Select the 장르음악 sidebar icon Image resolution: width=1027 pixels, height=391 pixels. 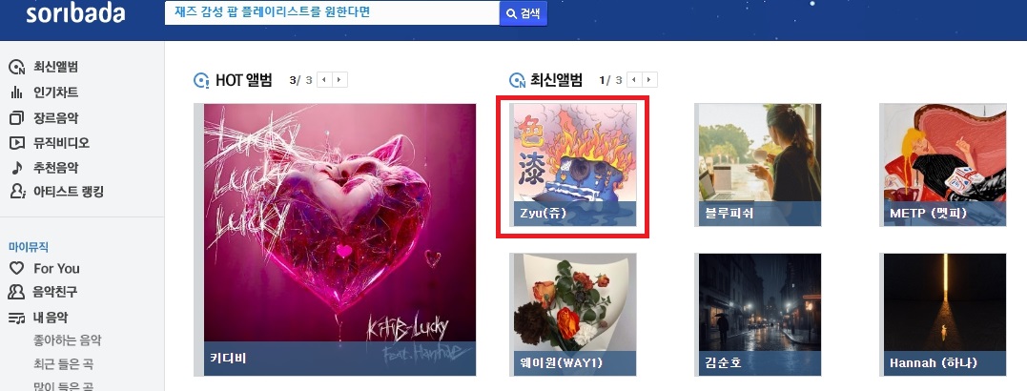16,118
